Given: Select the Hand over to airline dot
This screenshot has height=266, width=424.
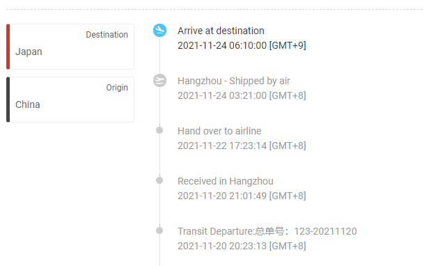Looking at the screenshot, I should (x=159, y=130).
